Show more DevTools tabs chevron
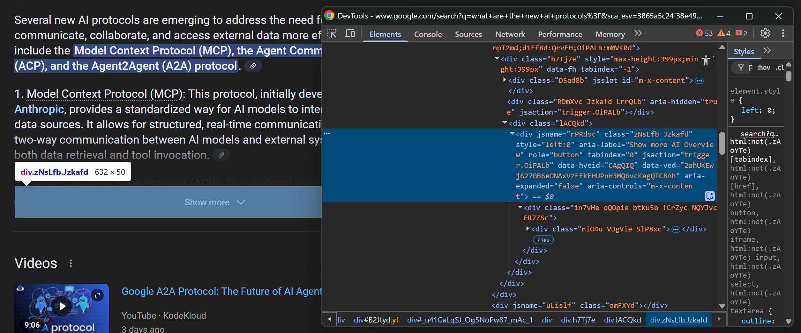 tap(638, 33)
